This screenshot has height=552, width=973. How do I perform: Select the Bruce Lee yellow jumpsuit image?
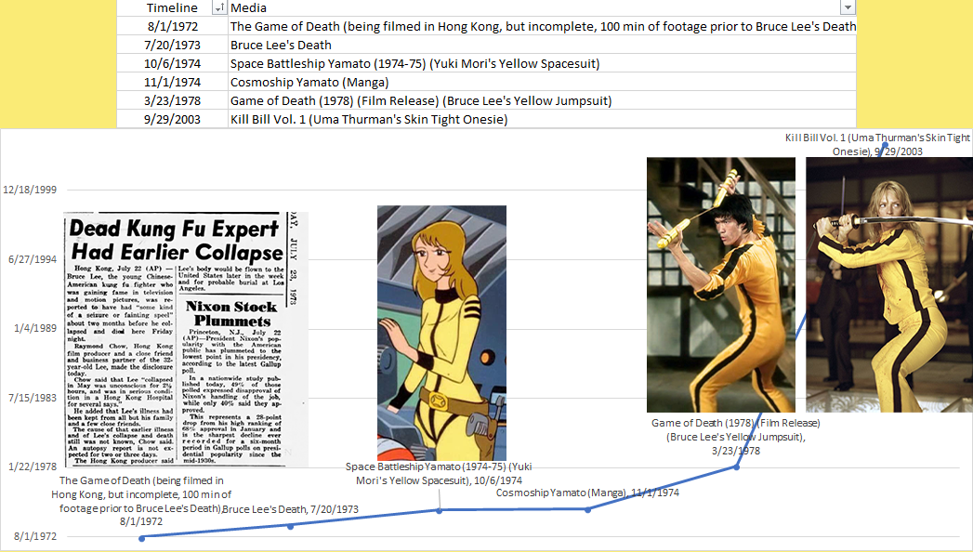coord(720,284)
